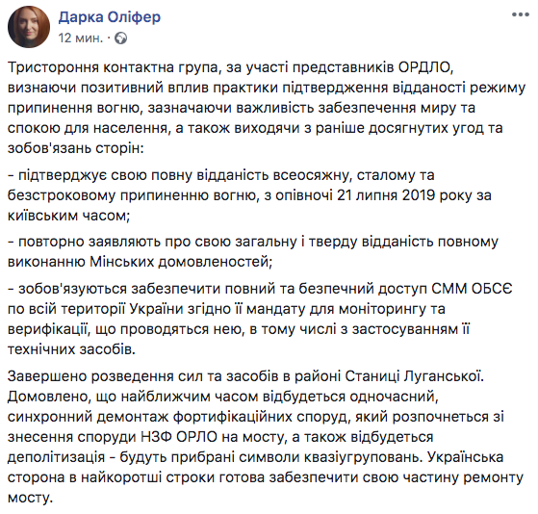Image resolution: width=538 pixels, height=514 pixels.
Task: Click the text "київським часом"
Action: [x=68, y=216]
